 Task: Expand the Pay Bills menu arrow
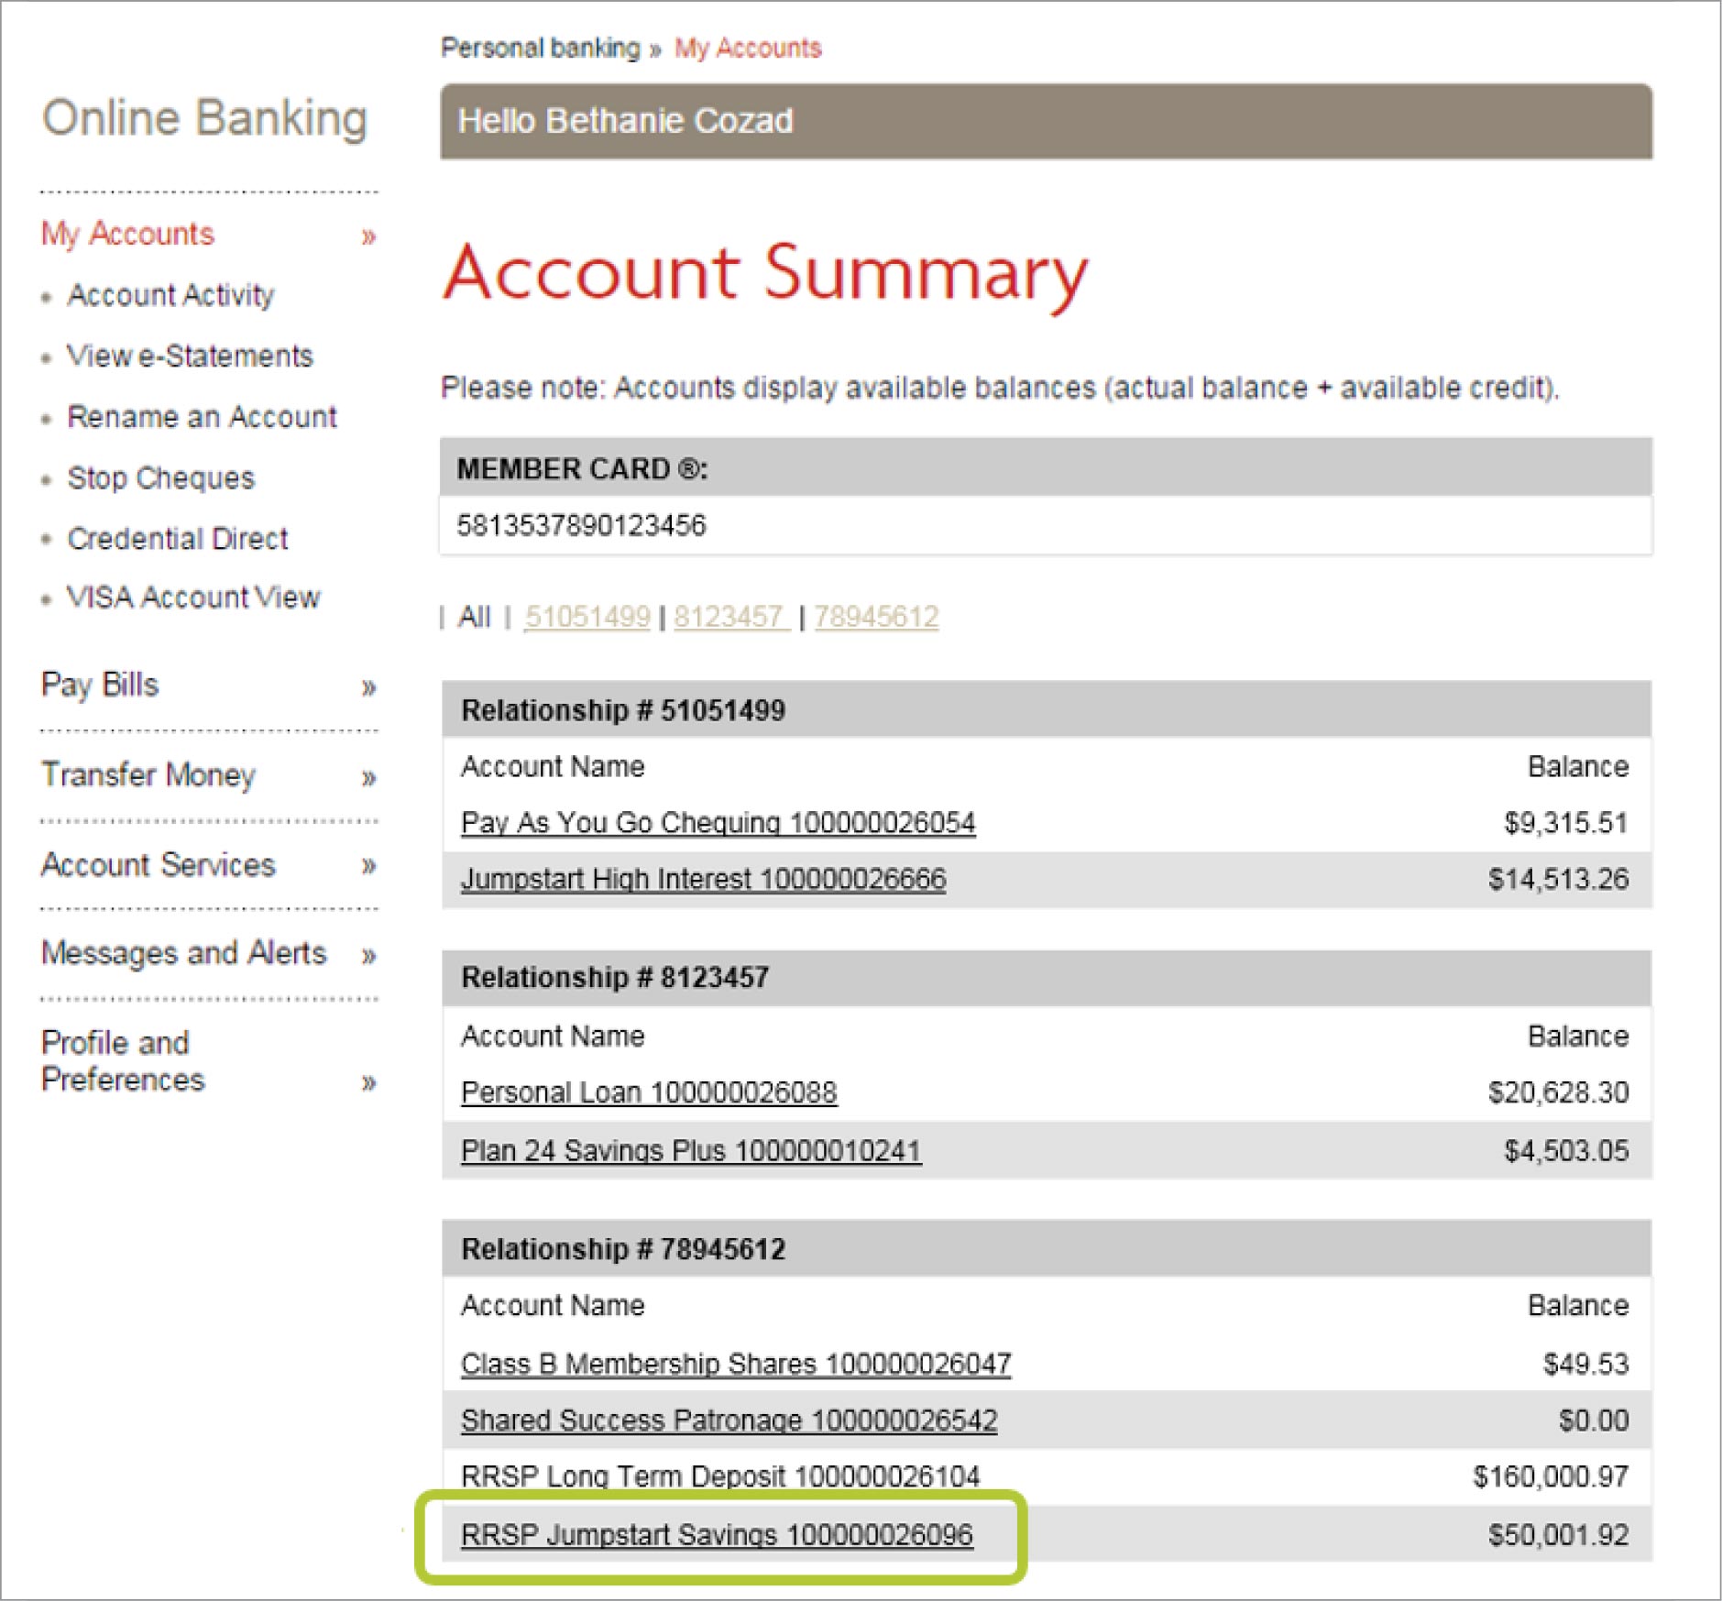tap(368, 687)
